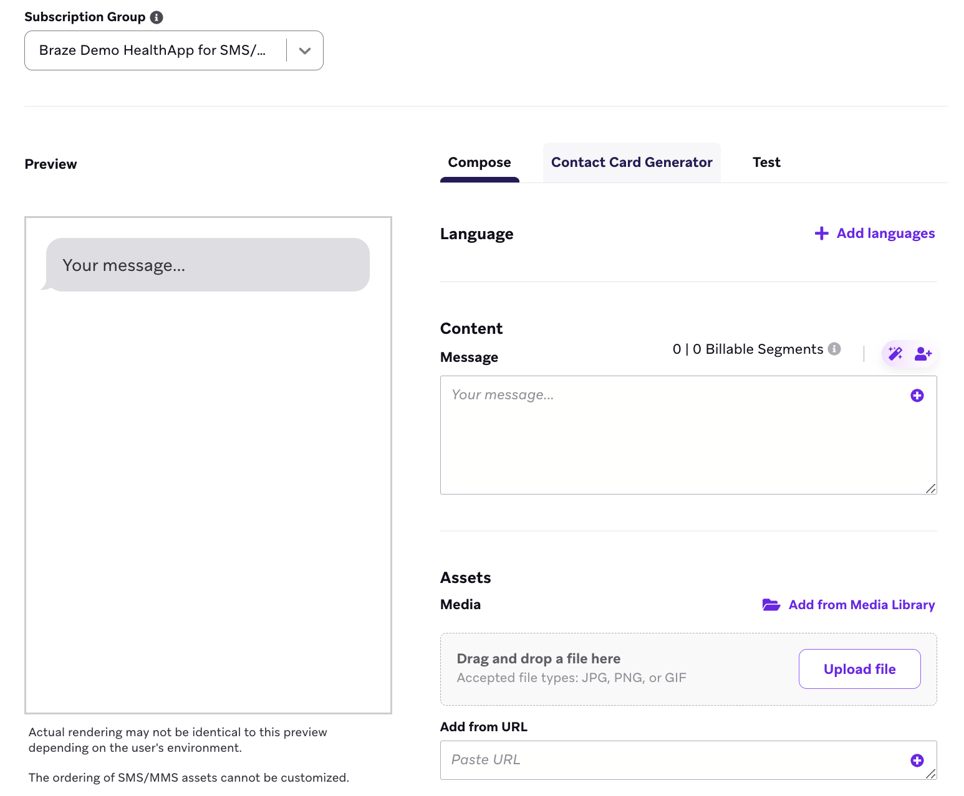The image size is (964, 796).
Task: Click the plus icon inside message box
Action: coord(917,396)
